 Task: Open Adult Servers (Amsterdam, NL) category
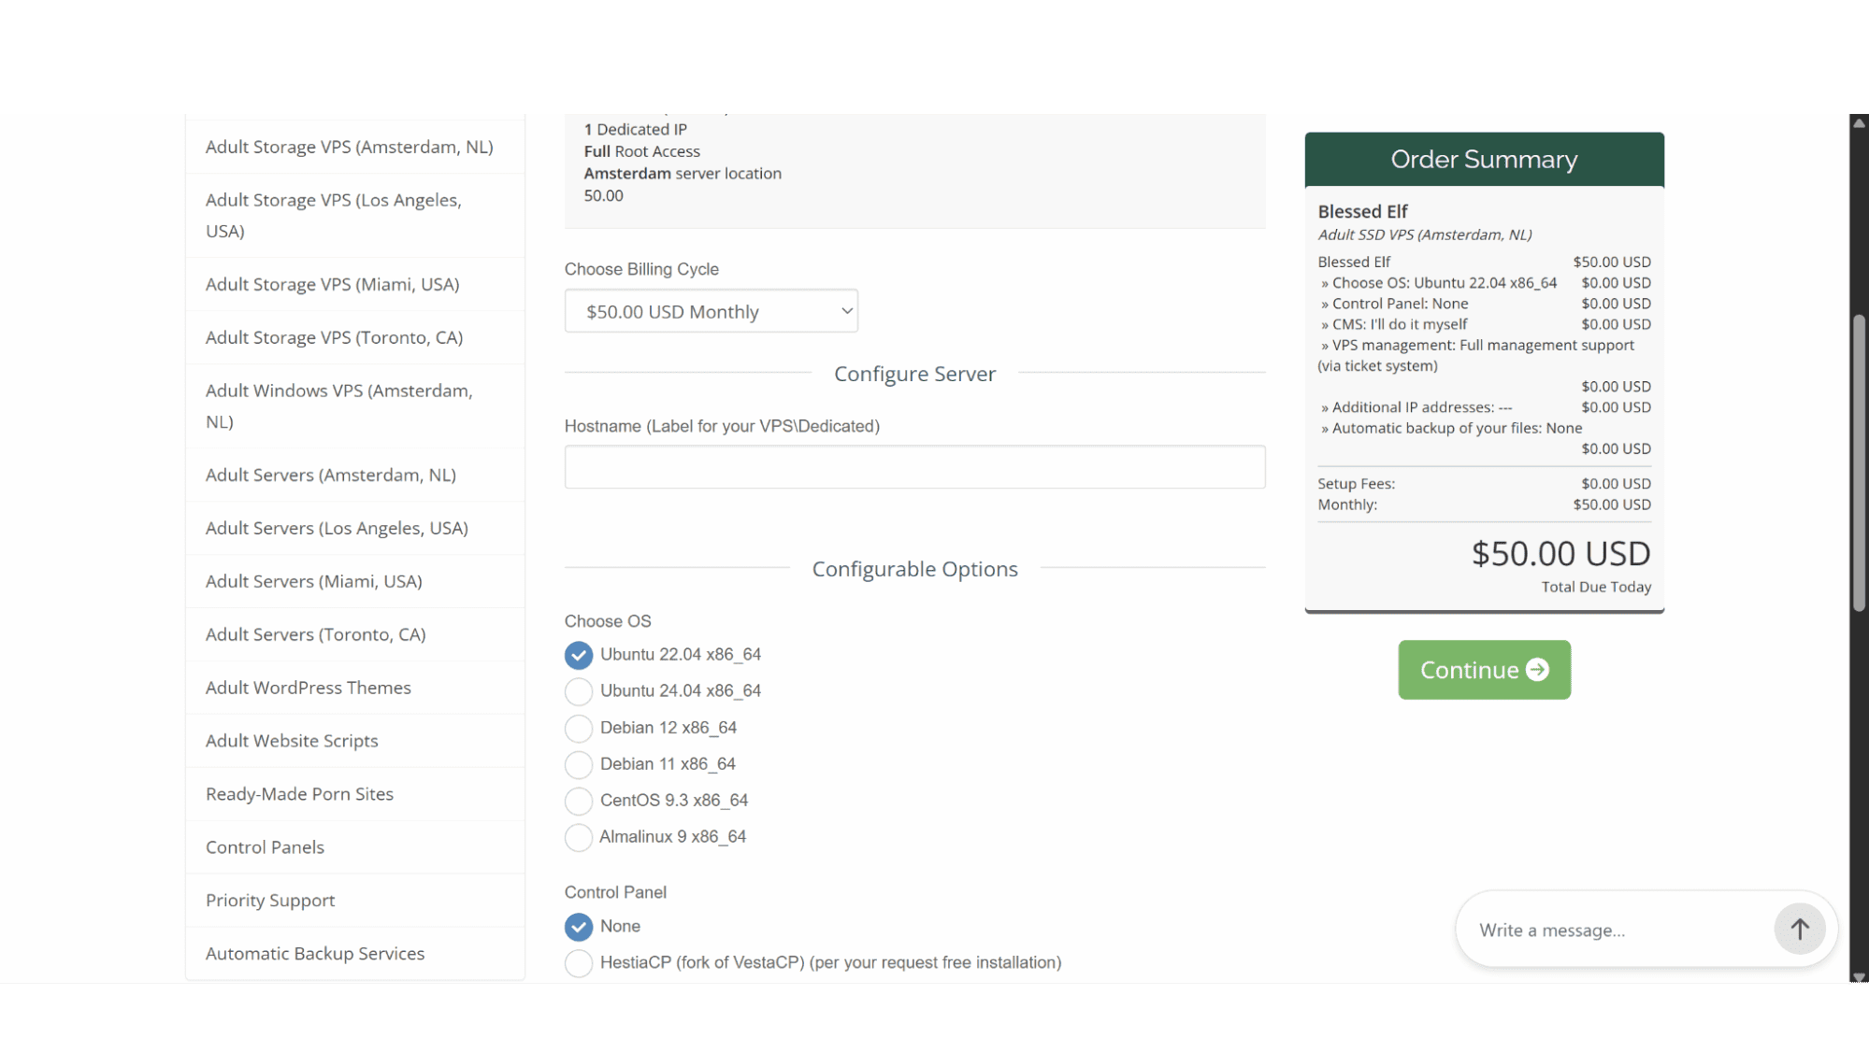355,475
